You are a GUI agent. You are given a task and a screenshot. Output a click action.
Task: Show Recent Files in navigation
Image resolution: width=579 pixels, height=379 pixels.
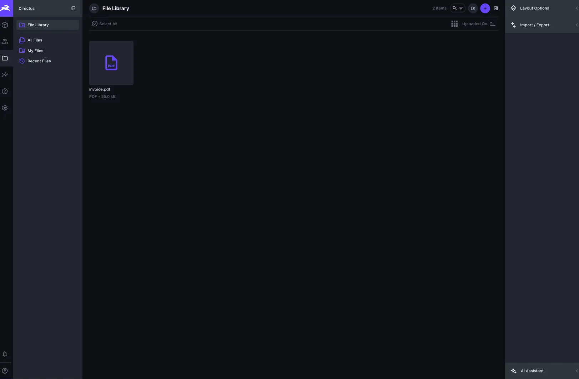point(48,61)
